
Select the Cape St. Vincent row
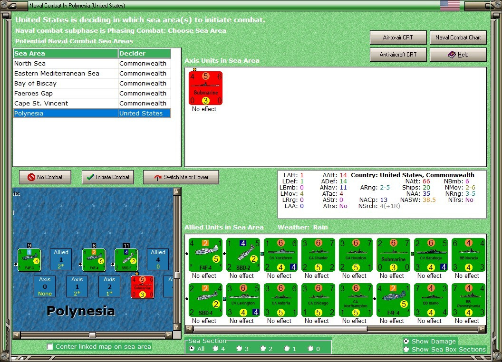point(92,103)
